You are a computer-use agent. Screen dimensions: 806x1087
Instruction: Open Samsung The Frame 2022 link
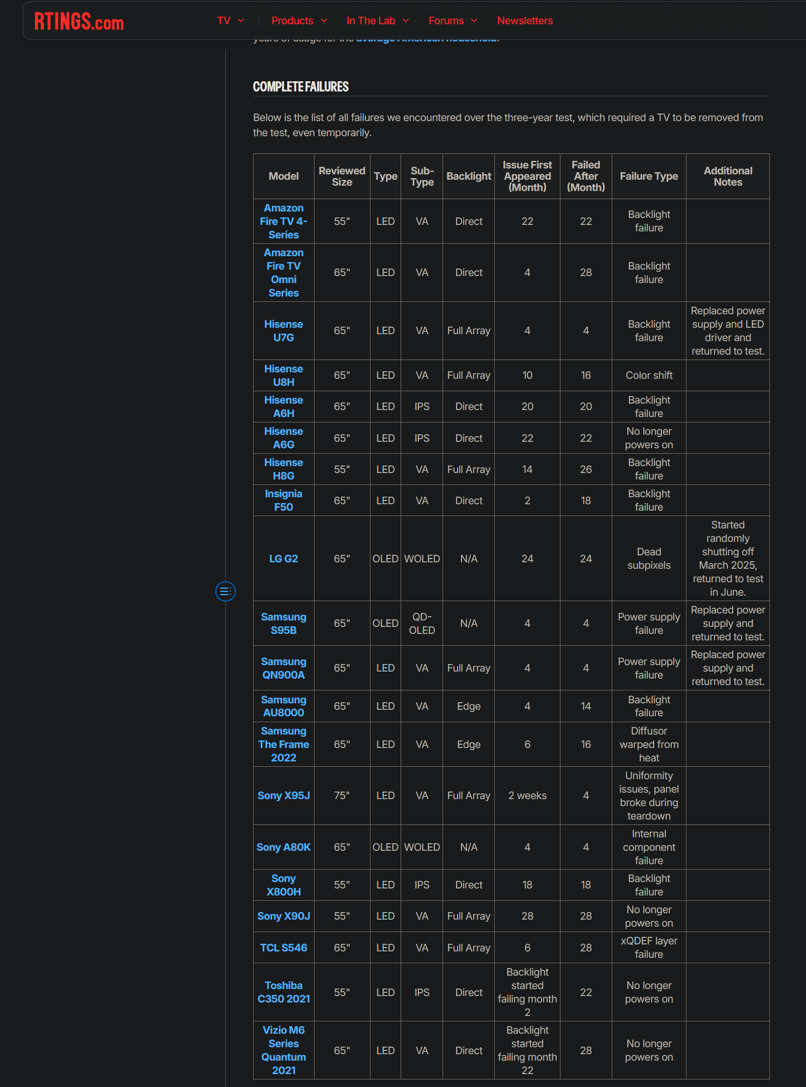[284, 744]
